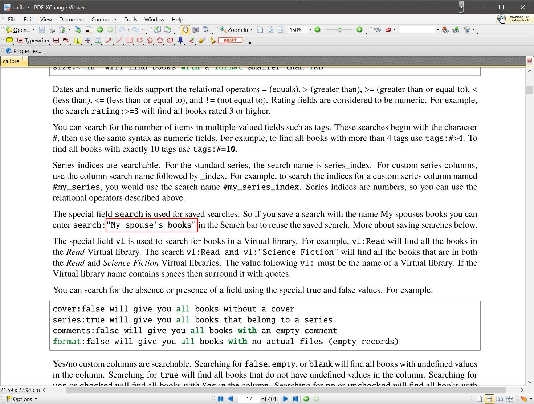This screenshot has width=534, height=404.
Task: Activate the Hand tool
Action: [185, 30]
